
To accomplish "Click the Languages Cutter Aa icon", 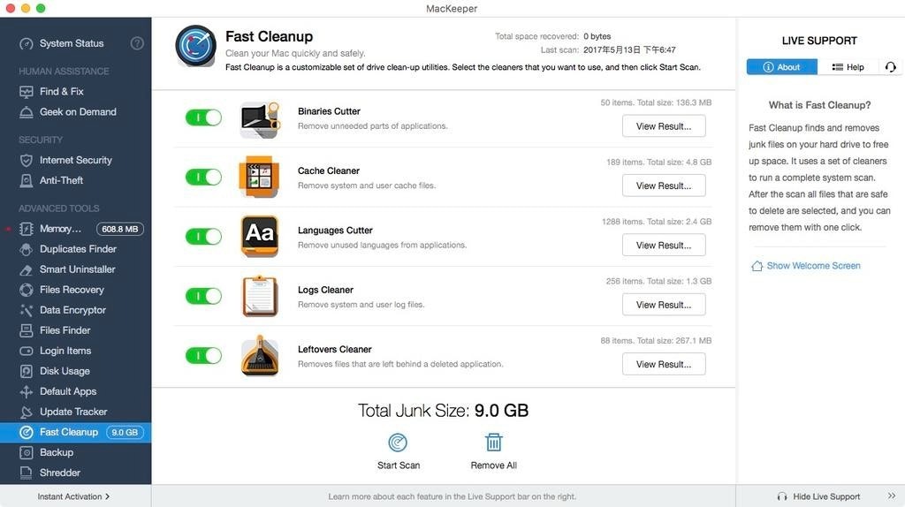I will pos(259,236).
